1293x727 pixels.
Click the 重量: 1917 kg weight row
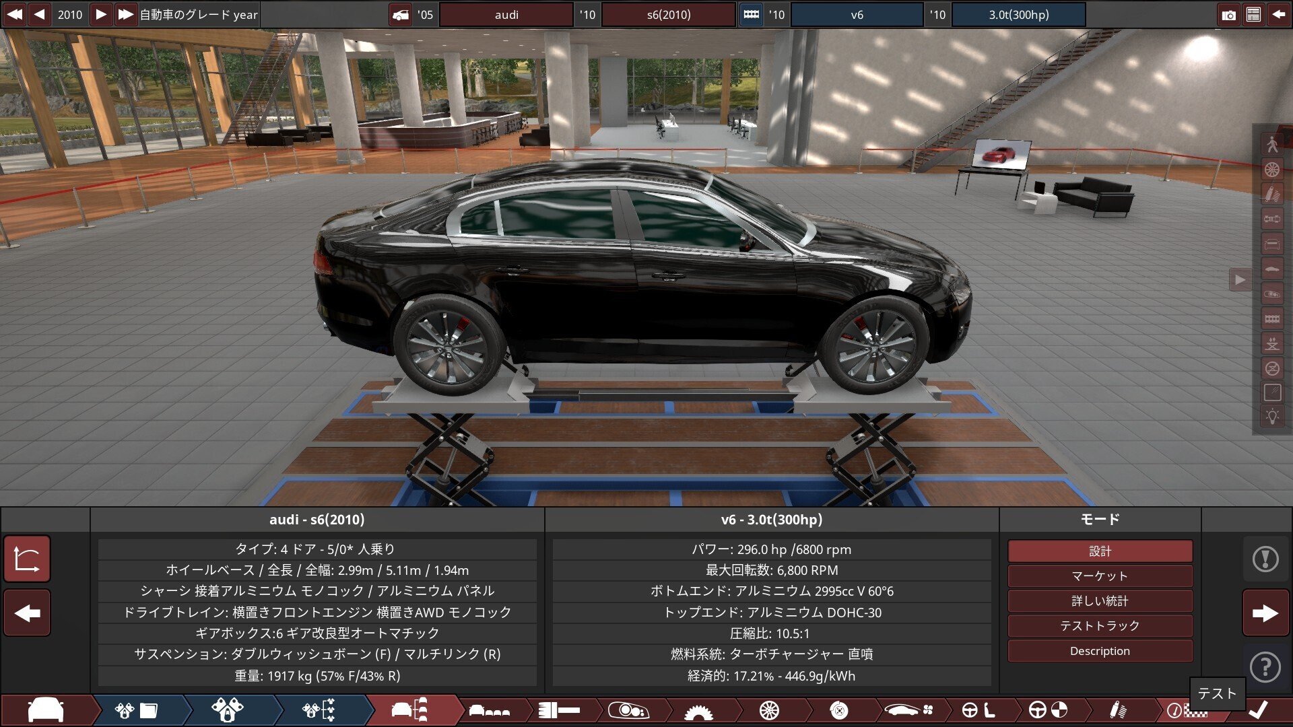[x=317, y=676]
